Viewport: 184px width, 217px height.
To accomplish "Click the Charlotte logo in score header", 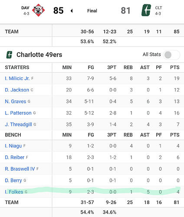I will [146, 10].
